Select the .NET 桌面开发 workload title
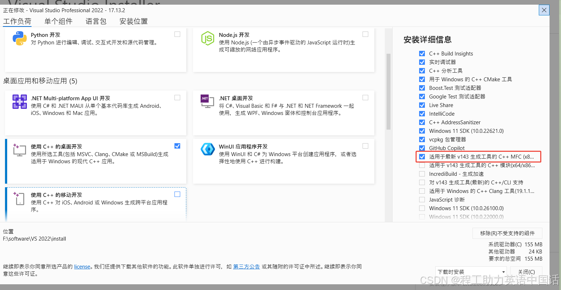This screenshot has width=561, height=290. coord(236,98)
